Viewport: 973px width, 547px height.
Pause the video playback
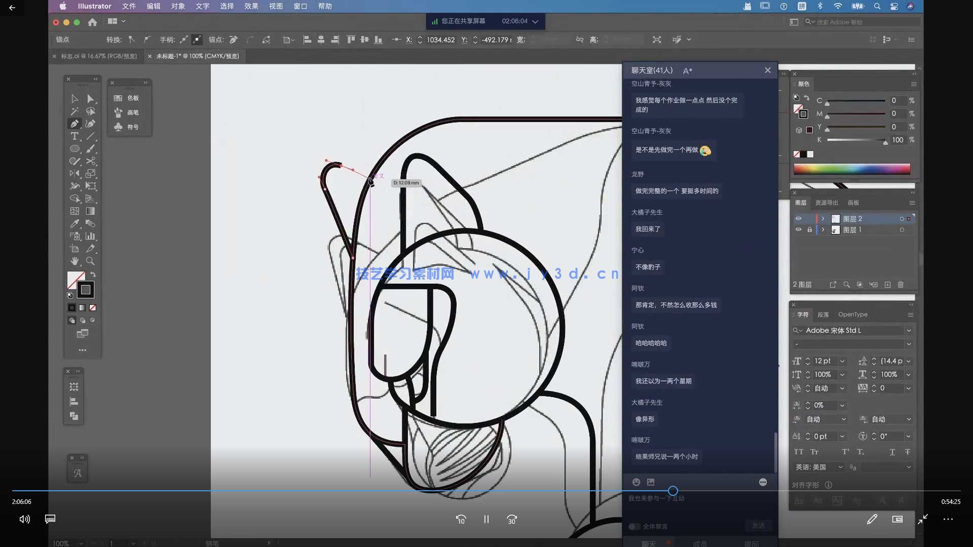(x=486, y=519)
